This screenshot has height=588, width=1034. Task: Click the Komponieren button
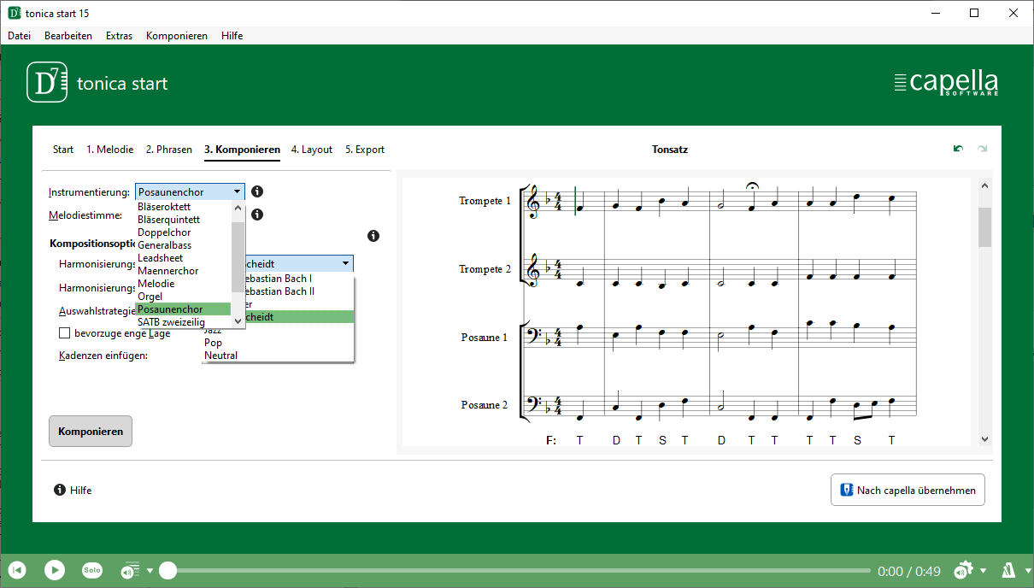tap(91, 432)
